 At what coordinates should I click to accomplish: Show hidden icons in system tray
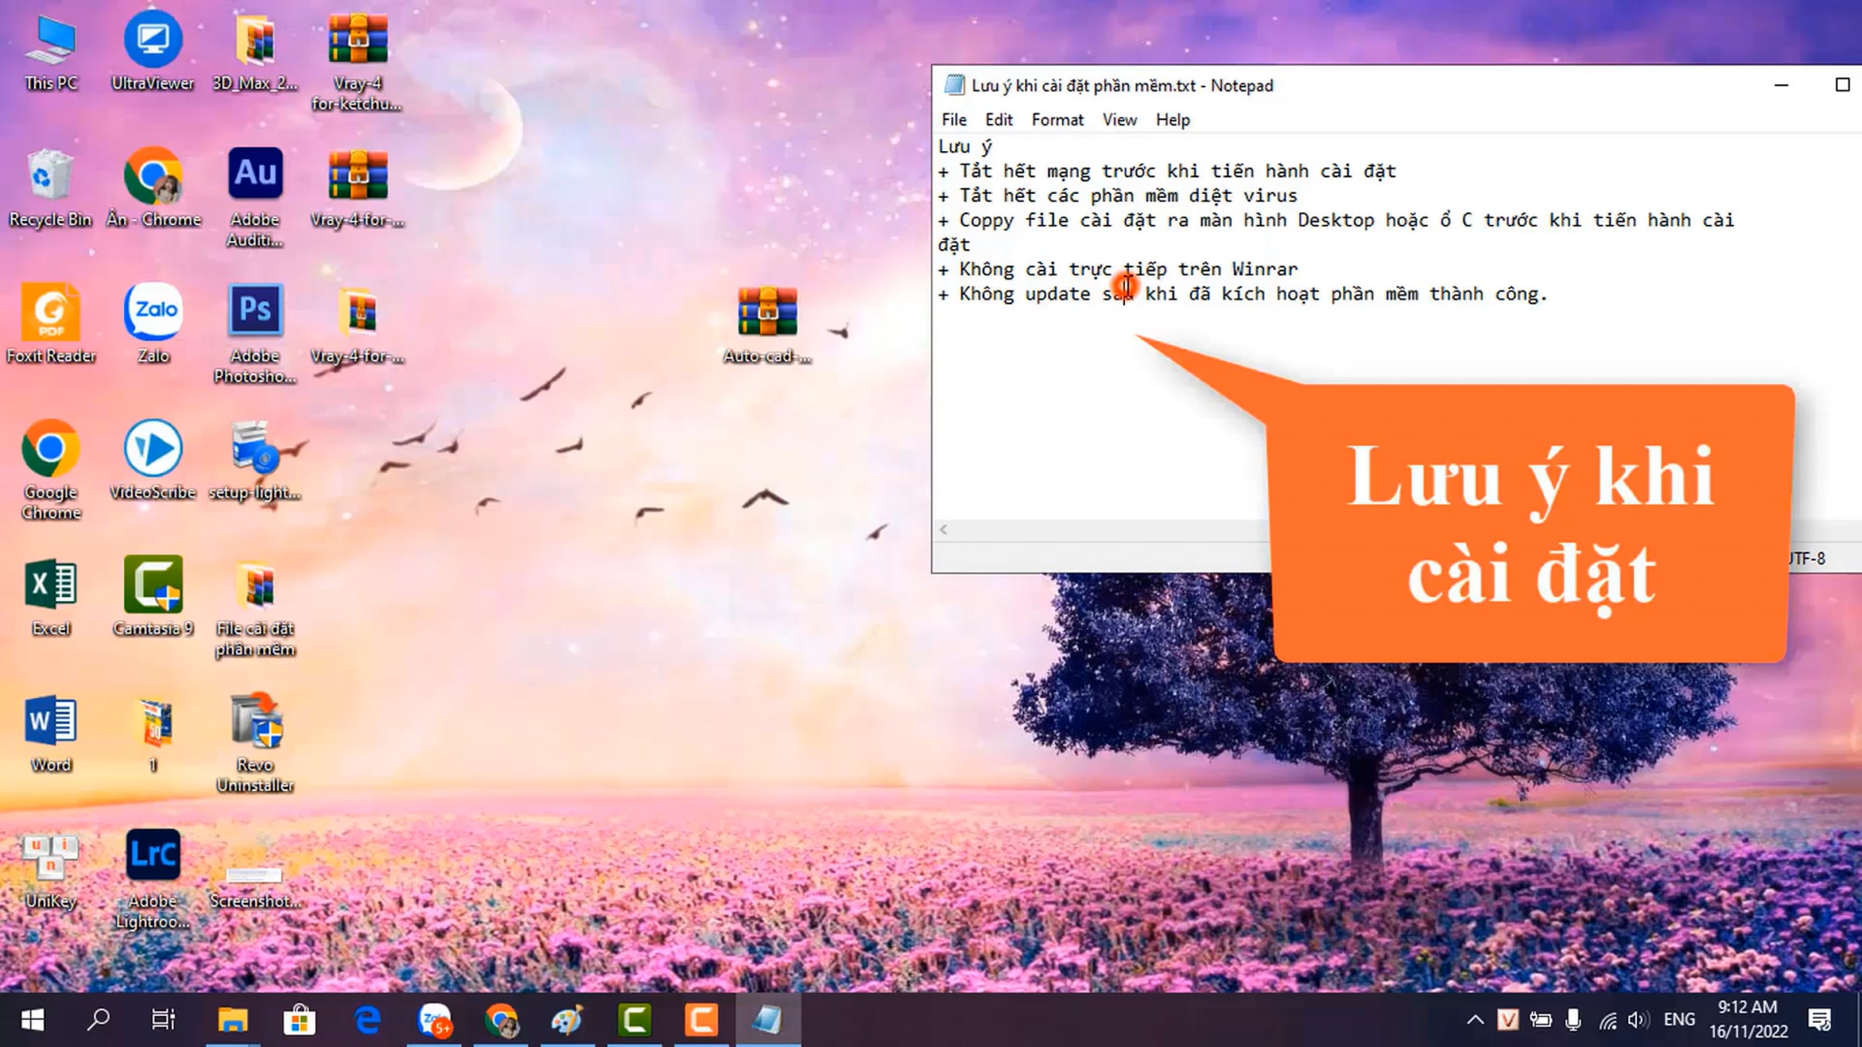tap(1475, 1020)
